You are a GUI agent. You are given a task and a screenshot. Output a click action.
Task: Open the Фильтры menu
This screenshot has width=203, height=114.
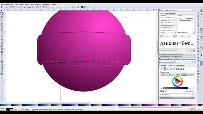pyautogui.click(x=38, y=4)
